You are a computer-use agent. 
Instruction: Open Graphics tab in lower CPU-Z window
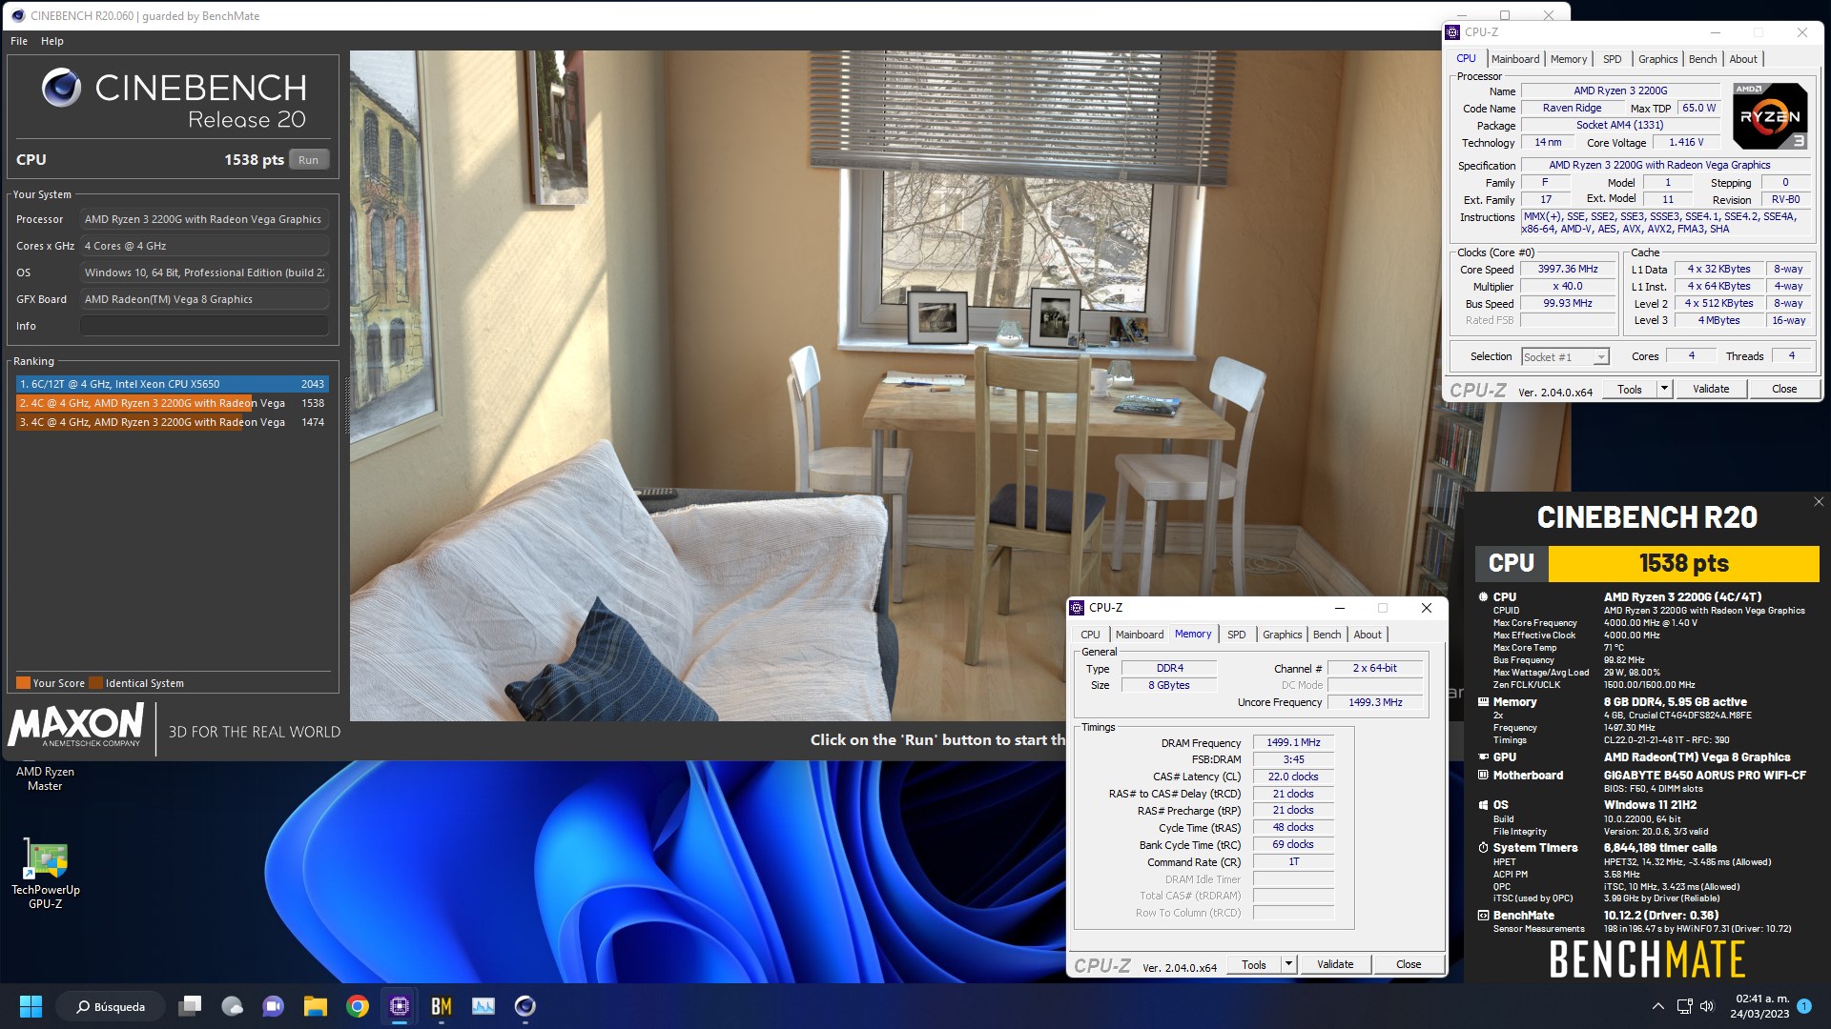(1282, 635)
